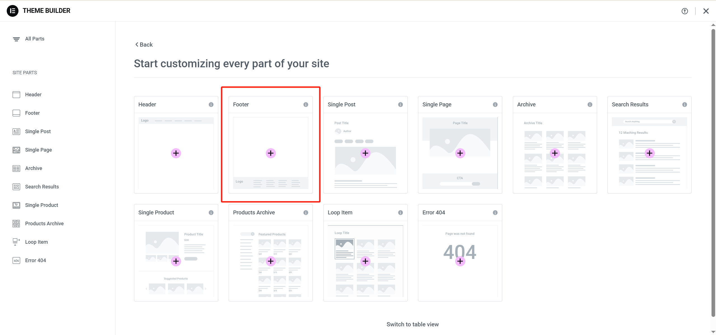Image resolution: width=716 pixels, height=335 pixels.
Task: Open Products Archive sidebar item
Action: (44, 224)
